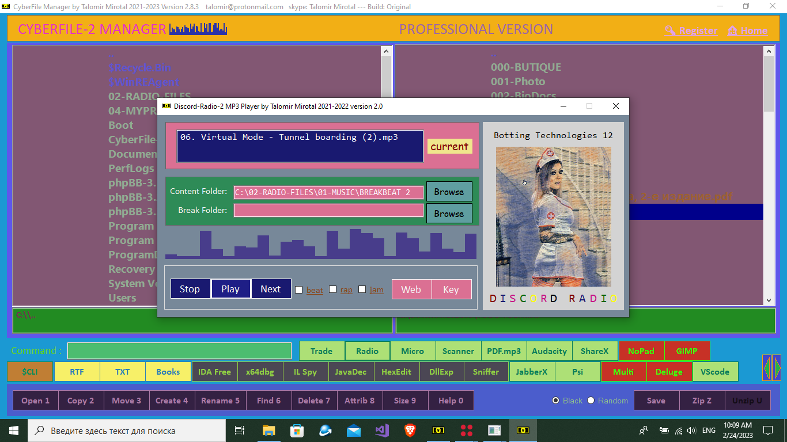Select the Random radio option
The width and height of the screenshot is (787, 442).
[591, 401]
